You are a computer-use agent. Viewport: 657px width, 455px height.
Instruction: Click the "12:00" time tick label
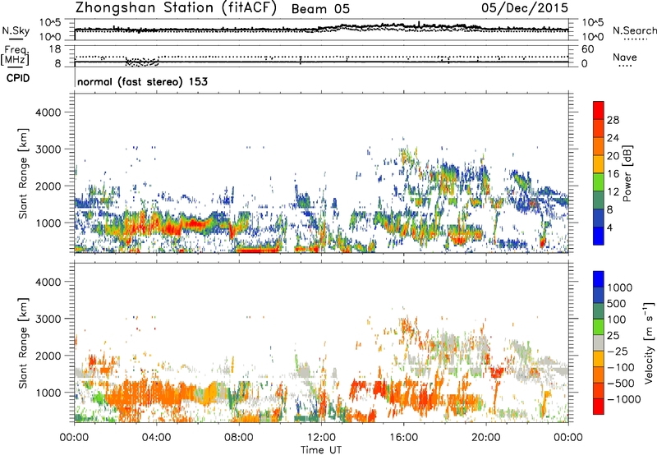[321, 438]
